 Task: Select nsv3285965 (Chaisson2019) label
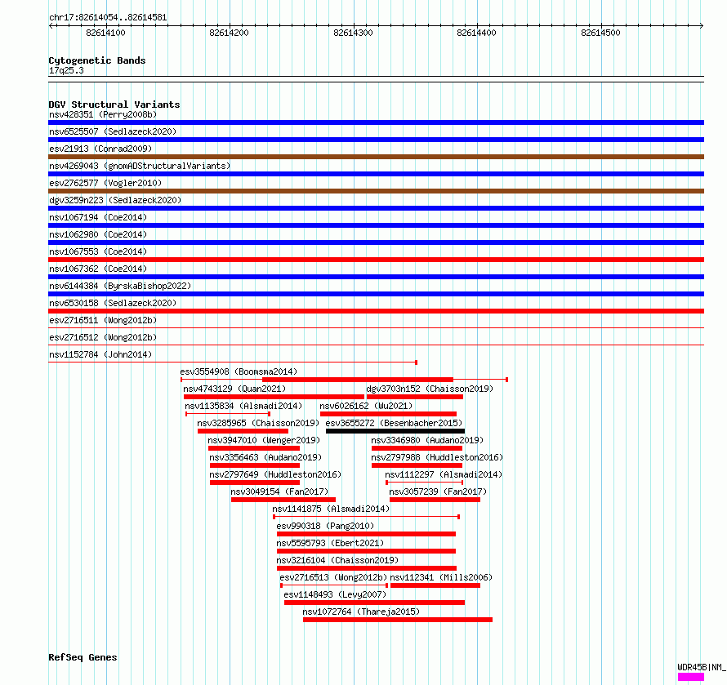pos(258,423)
